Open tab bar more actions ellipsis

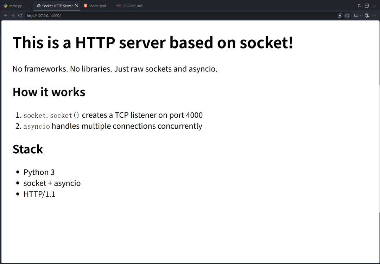[x=374, y=6]
